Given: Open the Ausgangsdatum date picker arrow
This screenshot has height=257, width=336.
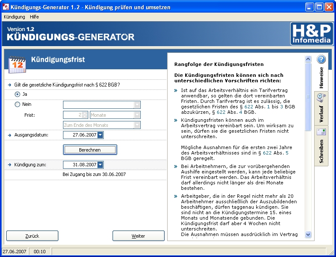Looking at the screenshot, I should point(100,135).
